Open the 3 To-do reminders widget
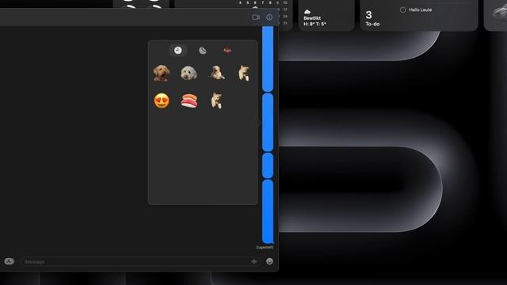 pyautogui.click(x=419, y=15)
